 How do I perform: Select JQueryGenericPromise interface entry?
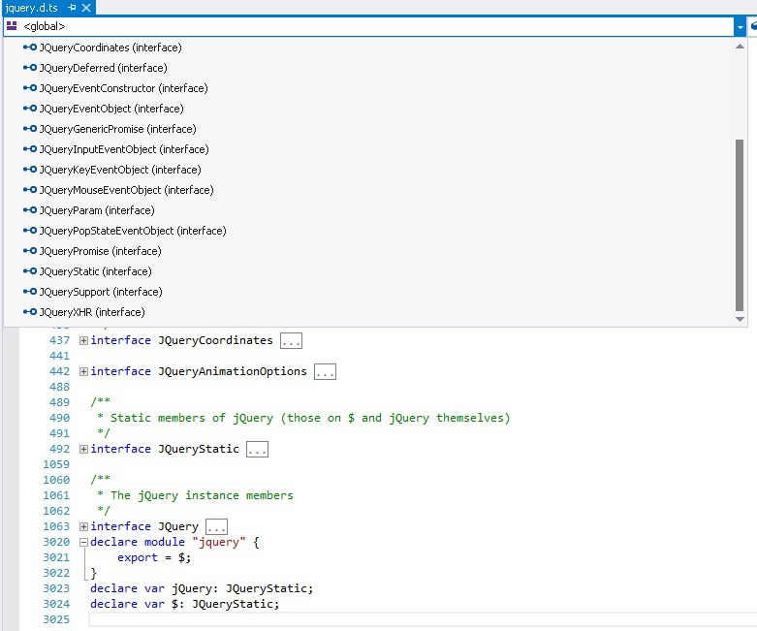pyautogui.click(x=376, y=128)
